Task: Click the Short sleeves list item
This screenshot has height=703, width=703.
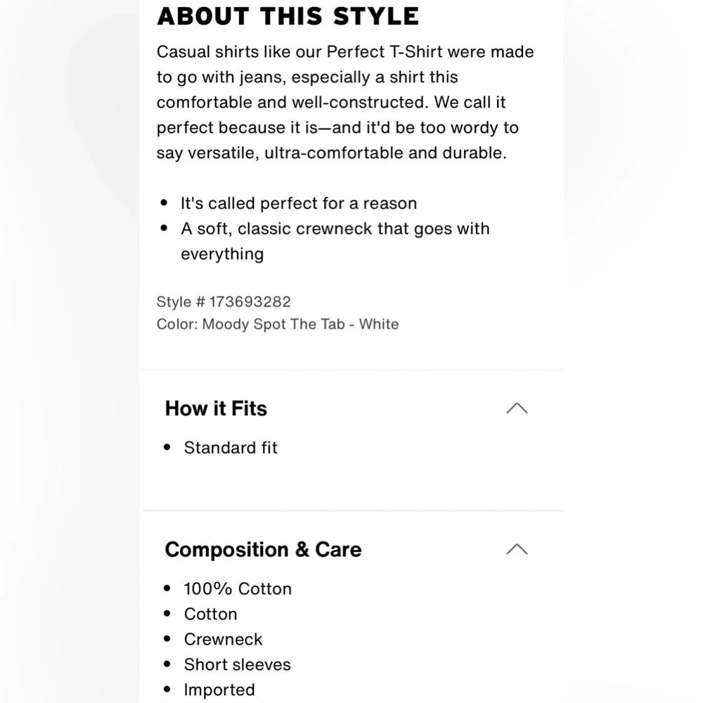Action: pos(237,664)
